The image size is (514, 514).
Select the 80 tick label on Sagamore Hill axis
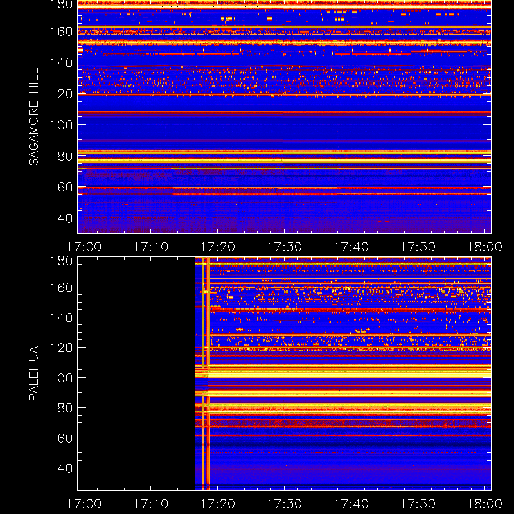(x=65, y=155)
